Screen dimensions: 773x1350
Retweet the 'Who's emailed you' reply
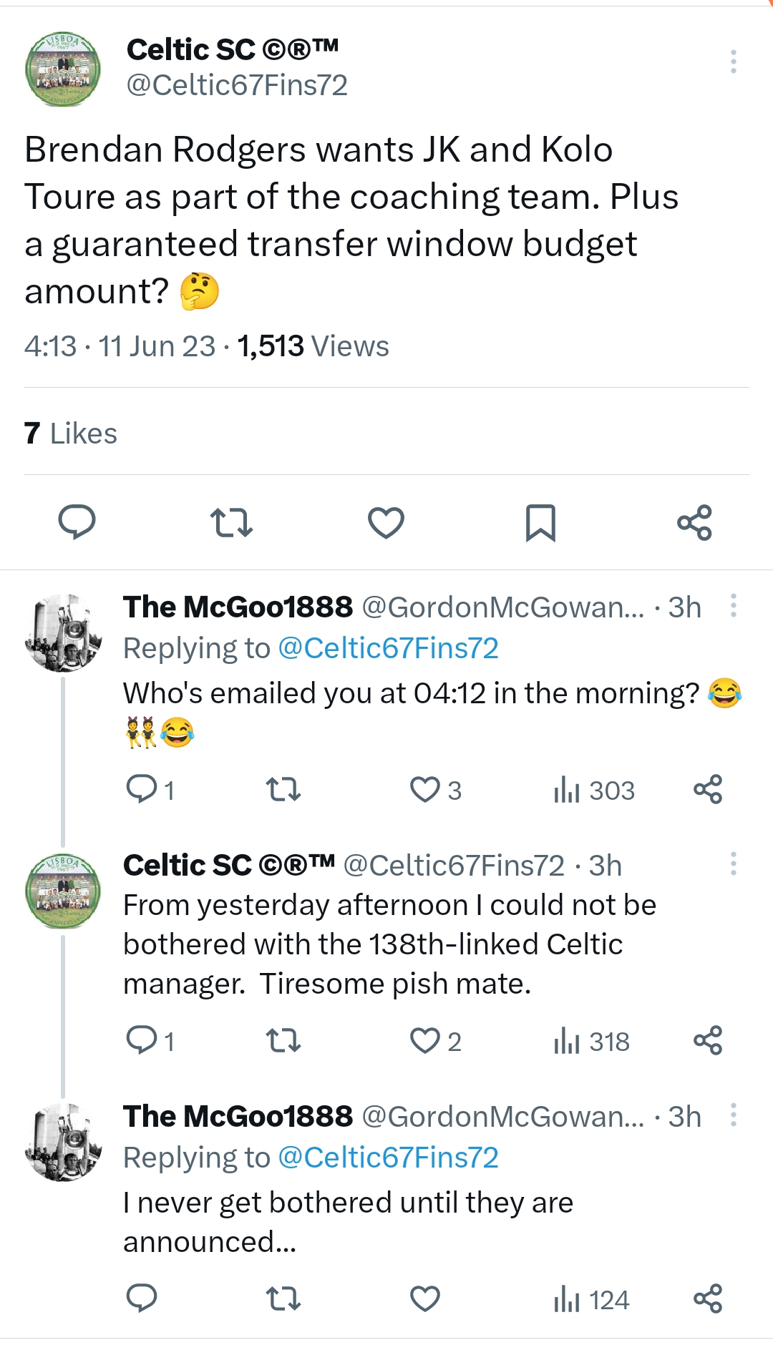[x=283, y=790]
